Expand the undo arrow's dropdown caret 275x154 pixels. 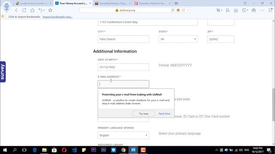44,10
